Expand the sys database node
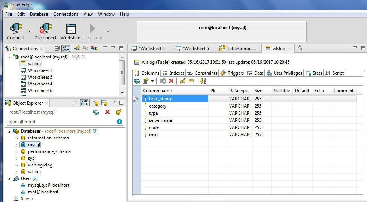This screenshot has height=202, width=367. 16,159
